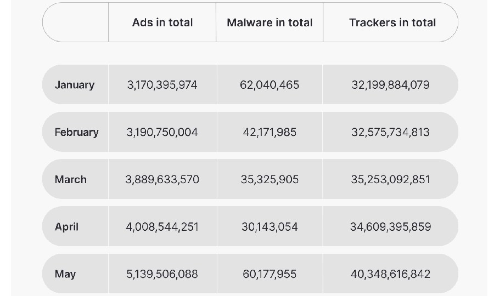Click February ads value 3,190,750,004
The width and height of the screenshot is (494, 296).
(162, 132)
